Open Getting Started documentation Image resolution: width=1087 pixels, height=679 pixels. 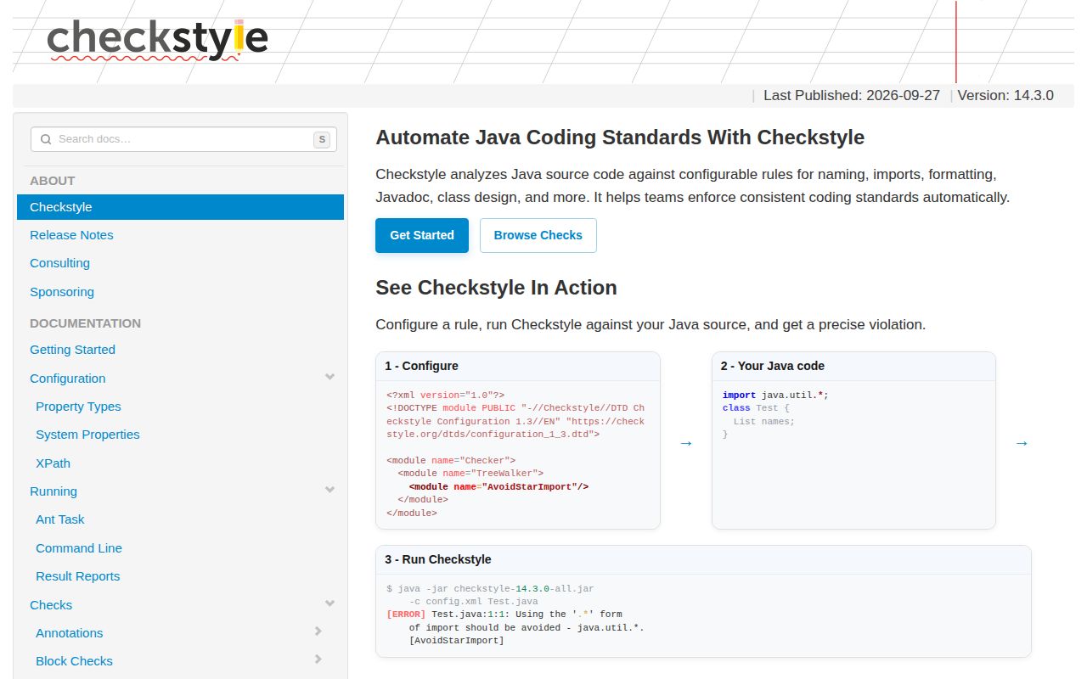point(72,350)
